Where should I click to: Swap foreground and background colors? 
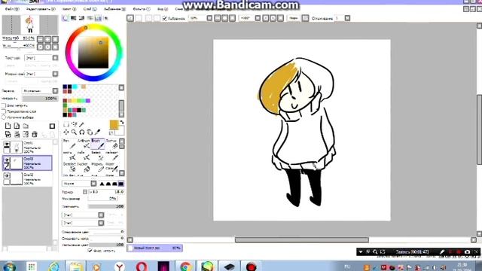click(122, 123)
